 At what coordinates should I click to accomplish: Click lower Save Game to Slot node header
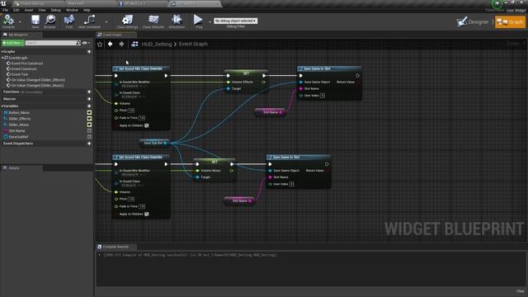point(299,158)
